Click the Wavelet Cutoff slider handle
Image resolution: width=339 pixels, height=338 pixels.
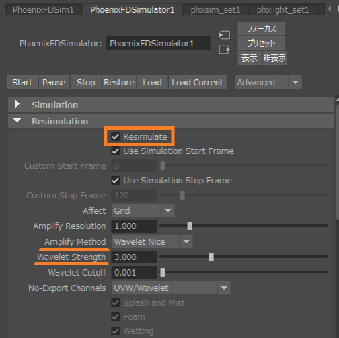coord(163,272)
